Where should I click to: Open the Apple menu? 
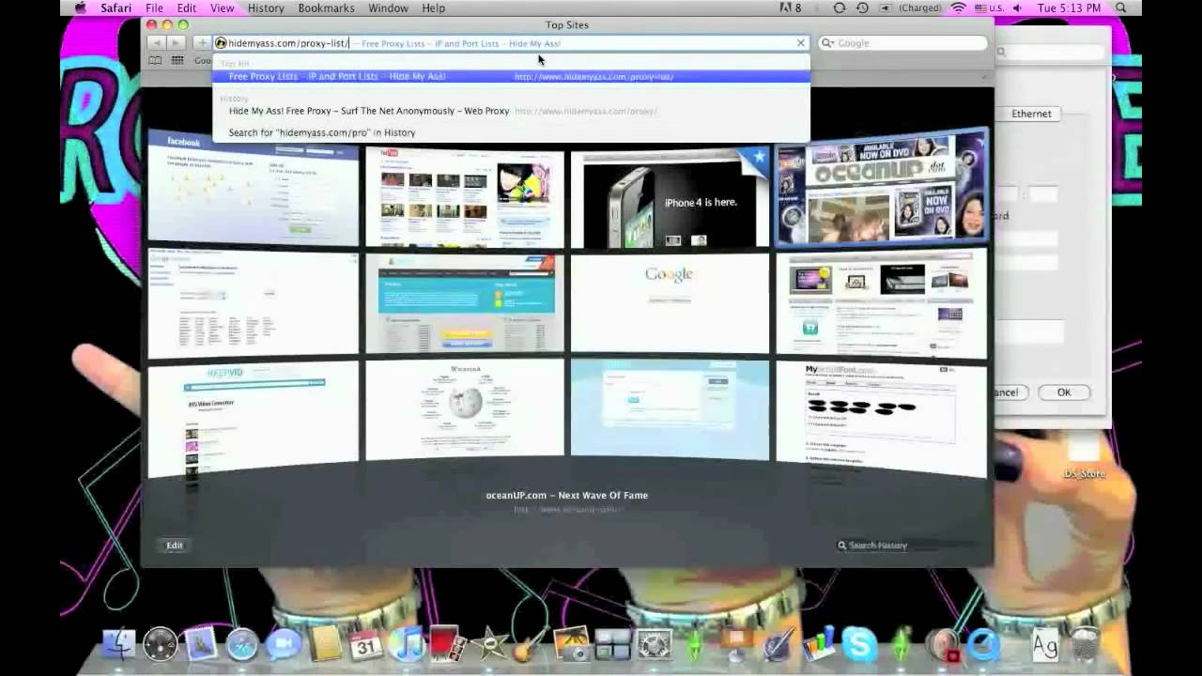(x=80, y=8)
